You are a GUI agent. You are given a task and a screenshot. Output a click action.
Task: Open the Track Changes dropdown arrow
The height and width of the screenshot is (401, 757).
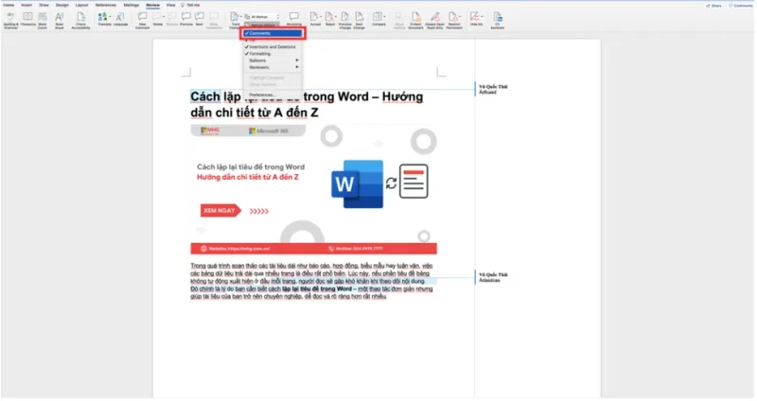(241, 17)
